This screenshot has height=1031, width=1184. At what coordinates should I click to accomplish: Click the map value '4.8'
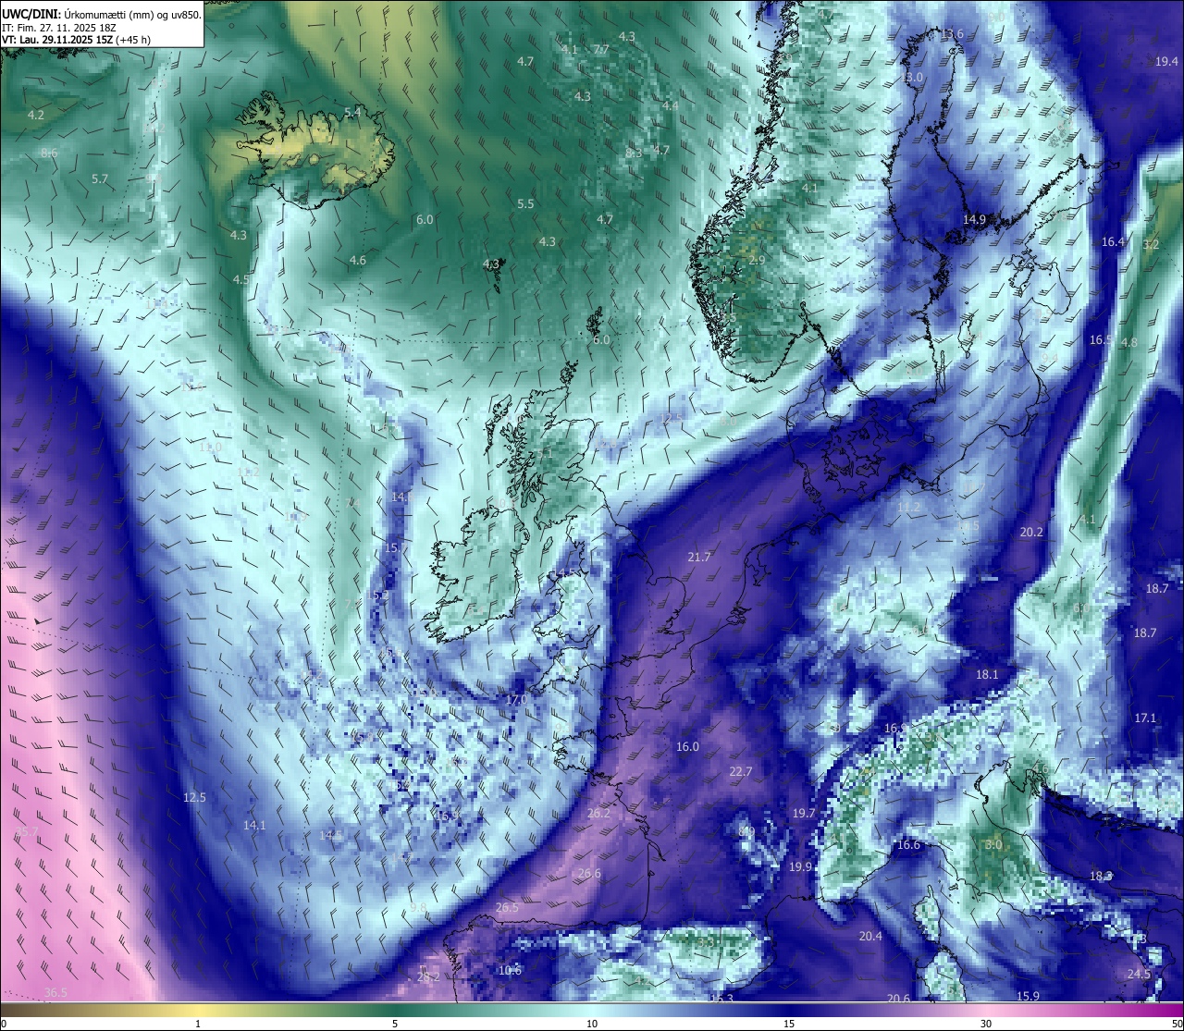coord(1128,342)
